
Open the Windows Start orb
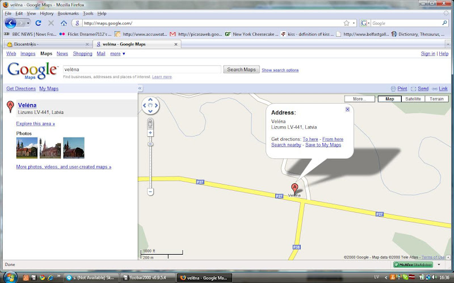pos(10,277)
